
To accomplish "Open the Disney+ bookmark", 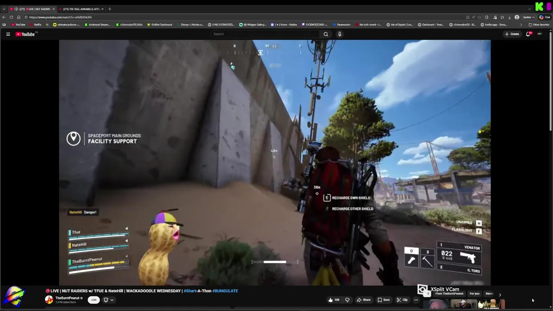I will (190, 25).
